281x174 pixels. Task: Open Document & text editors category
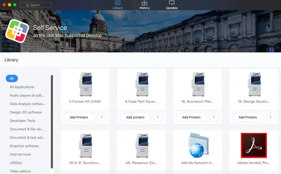click(27, 137)
